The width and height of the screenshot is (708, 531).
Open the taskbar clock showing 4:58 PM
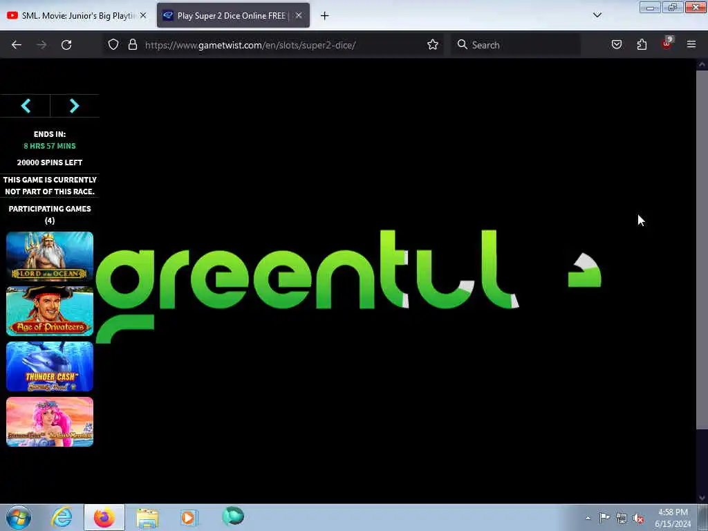pyautogui.click(x=673, y=517)
